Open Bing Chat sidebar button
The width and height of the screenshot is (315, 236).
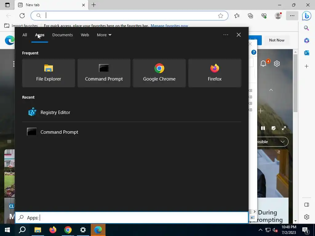click(307, 16)
